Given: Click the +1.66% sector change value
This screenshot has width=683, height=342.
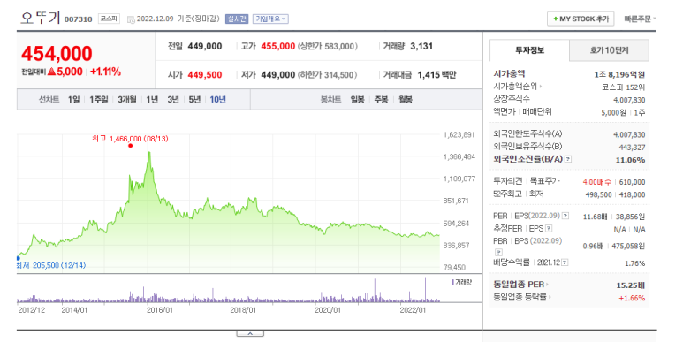Looking at the screenshot, I should (x=632, y=298).
